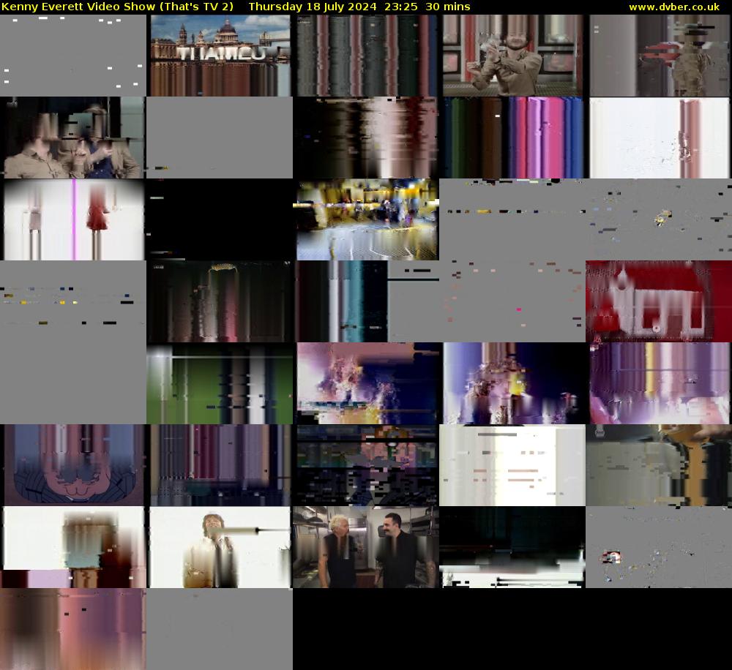Select the distorted suit-and-collar figure thumbnail
732x670 pixels.
click(72, 465)
